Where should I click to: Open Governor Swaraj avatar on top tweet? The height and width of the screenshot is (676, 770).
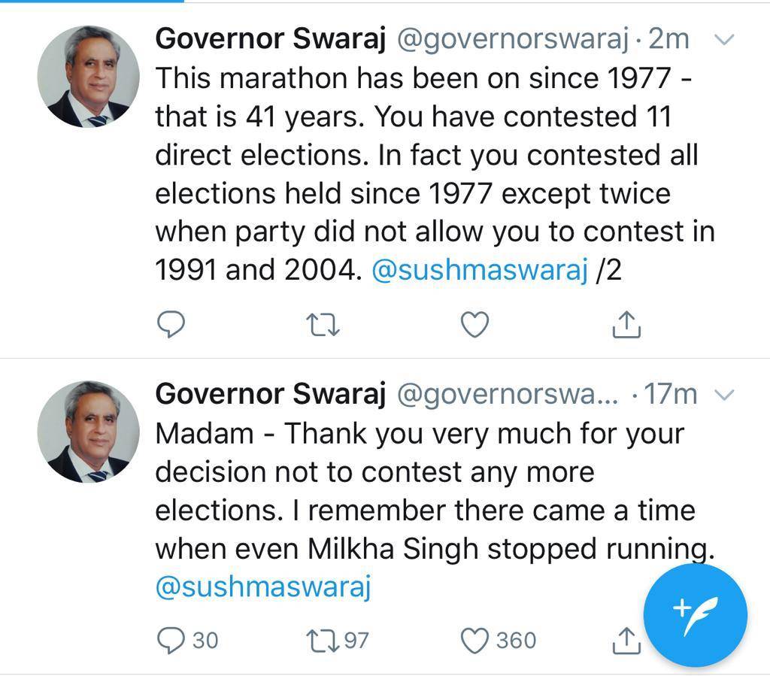coord(89,77)
